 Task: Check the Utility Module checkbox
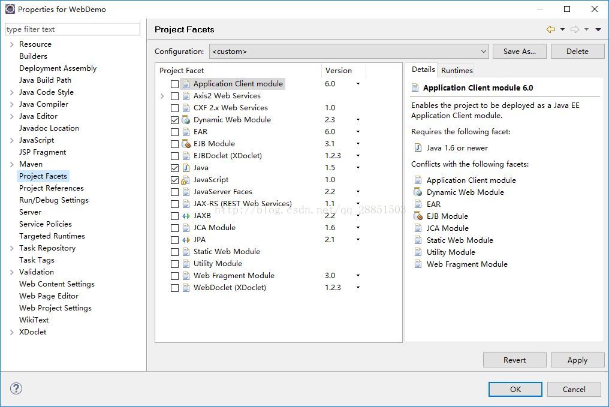[175, 264]
